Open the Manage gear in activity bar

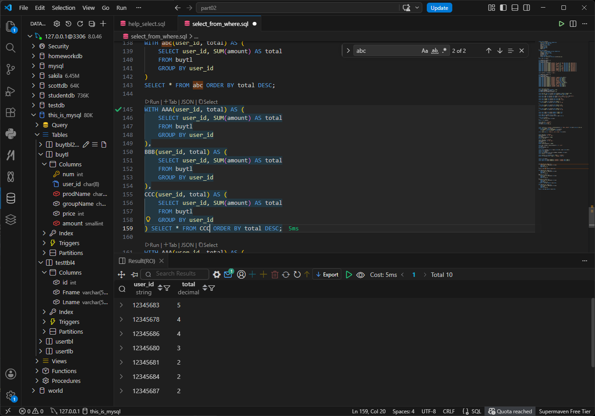[x=11, y=395]
